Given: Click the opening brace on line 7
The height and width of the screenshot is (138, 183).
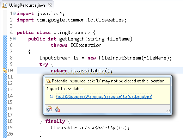Looking at the screenshot, I should pos(30,51).
